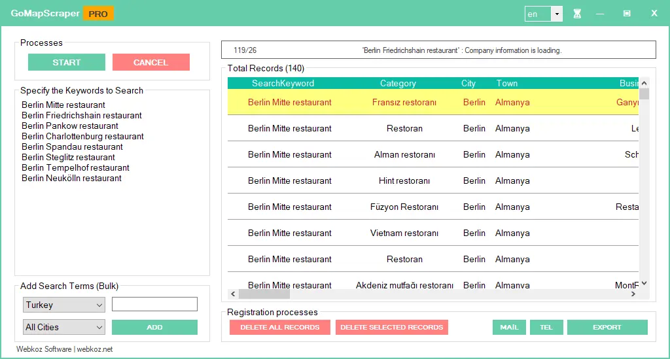This screenshot has width=670, height=359.
Task: Select the 'Vietnam restoranı' record row
Action: 433,233
